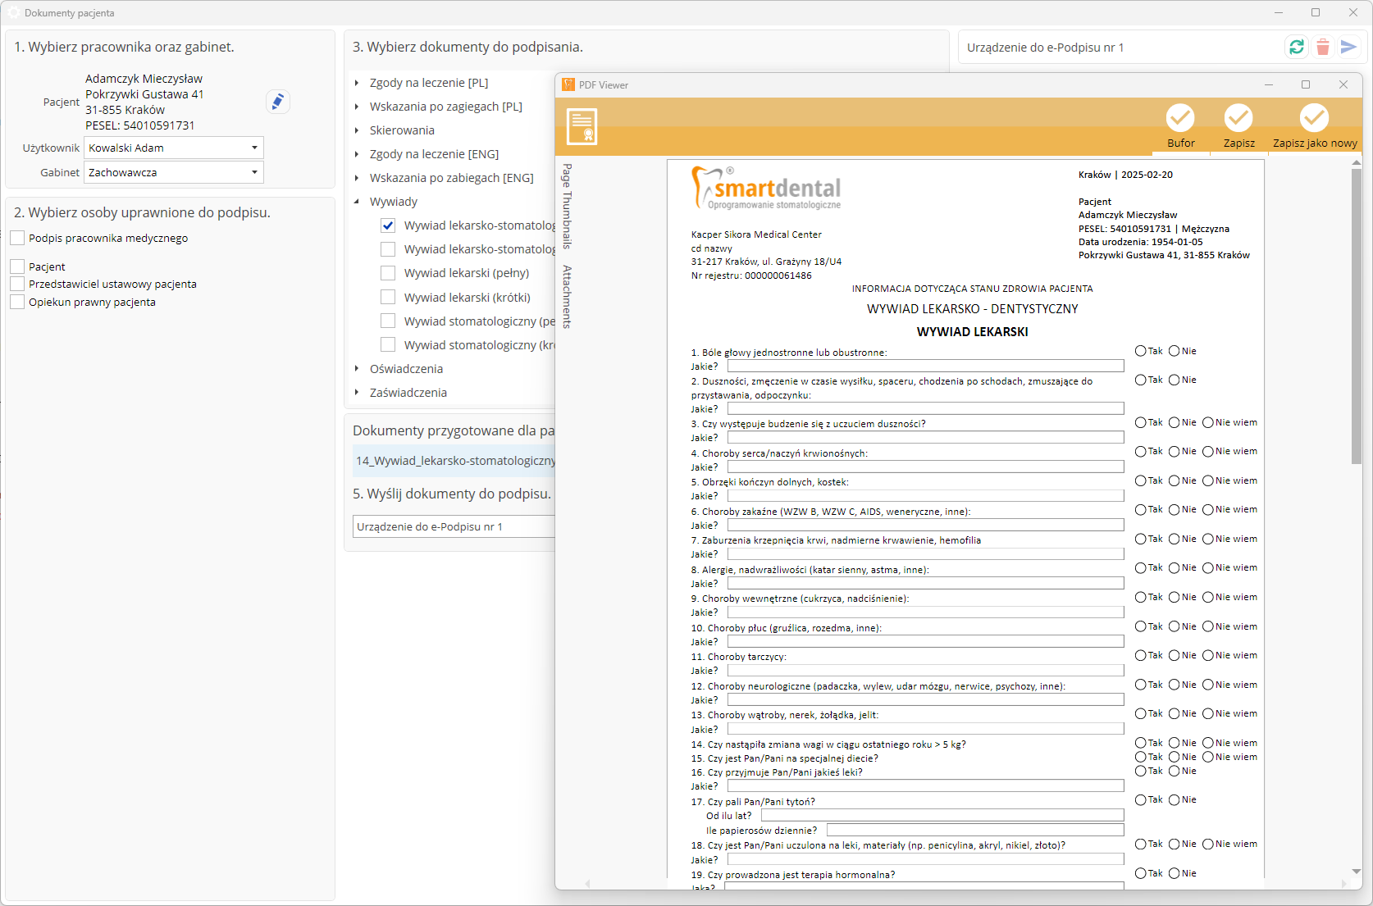Image resolution: width=1373 pixels, height=906 pixels.
Task: Select Nie wiem for question 8 Alergie
Action: [1208, 568]
